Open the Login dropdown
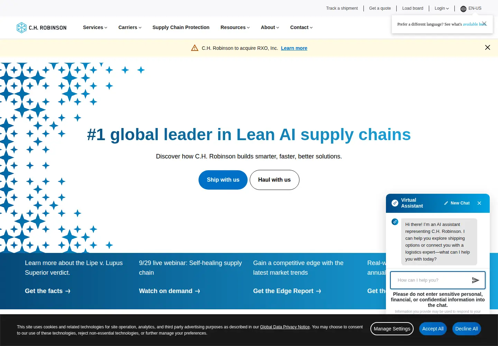Viewport: 498px width, 346px height. 442,8
